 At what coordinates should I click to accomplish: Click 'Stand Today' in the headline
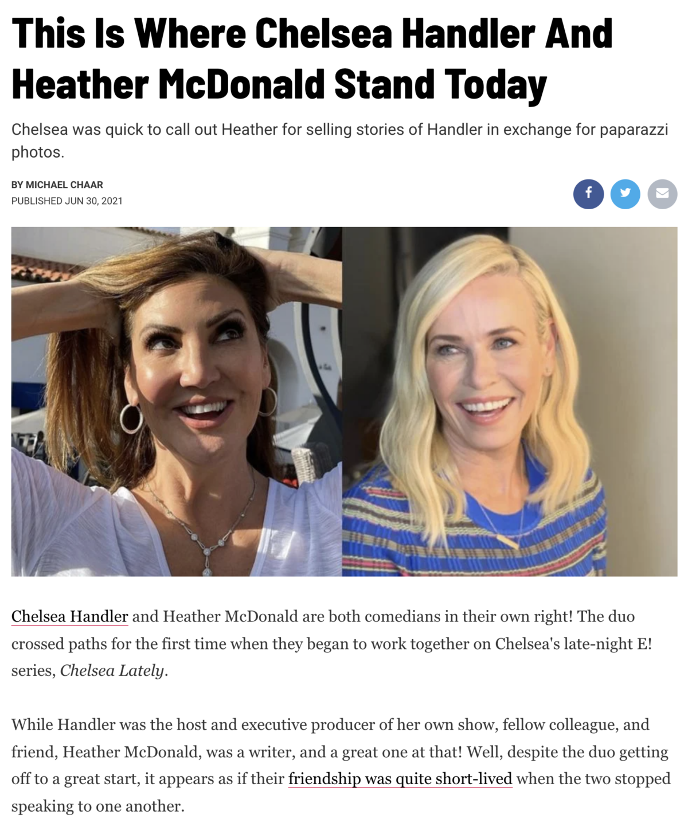440,84
